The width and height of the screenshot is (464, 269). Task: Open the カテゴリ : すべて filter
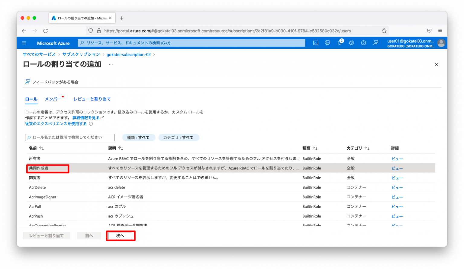pyautogui.click(x=179, y=137)
